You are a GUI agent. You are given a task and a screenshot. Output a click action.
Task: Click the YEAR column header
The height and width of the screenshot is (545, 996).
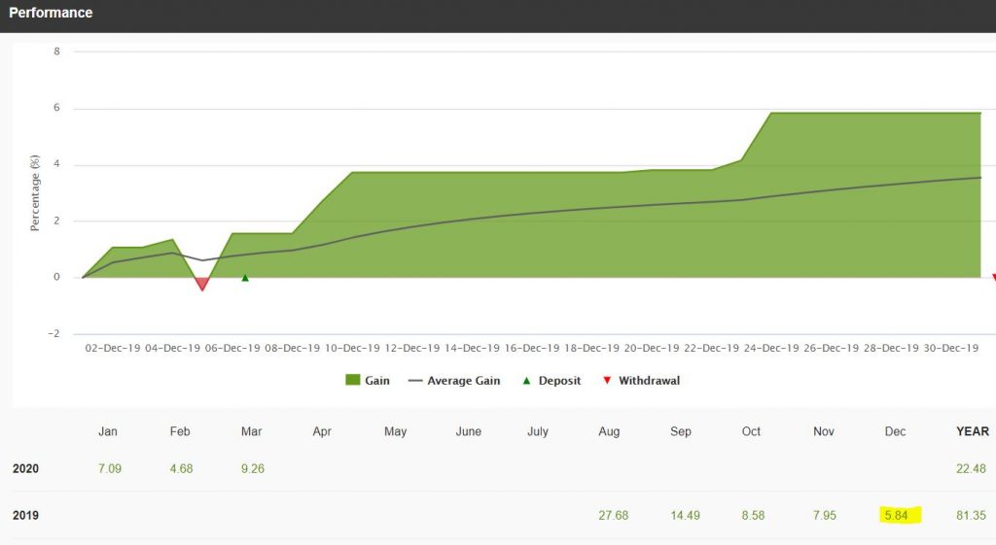973,431
